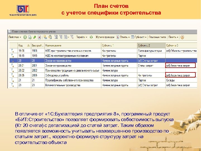This screenshot has height=151, width=201.
Task: Click the account icon in row 20.05
Action: (x=13, y=75)
